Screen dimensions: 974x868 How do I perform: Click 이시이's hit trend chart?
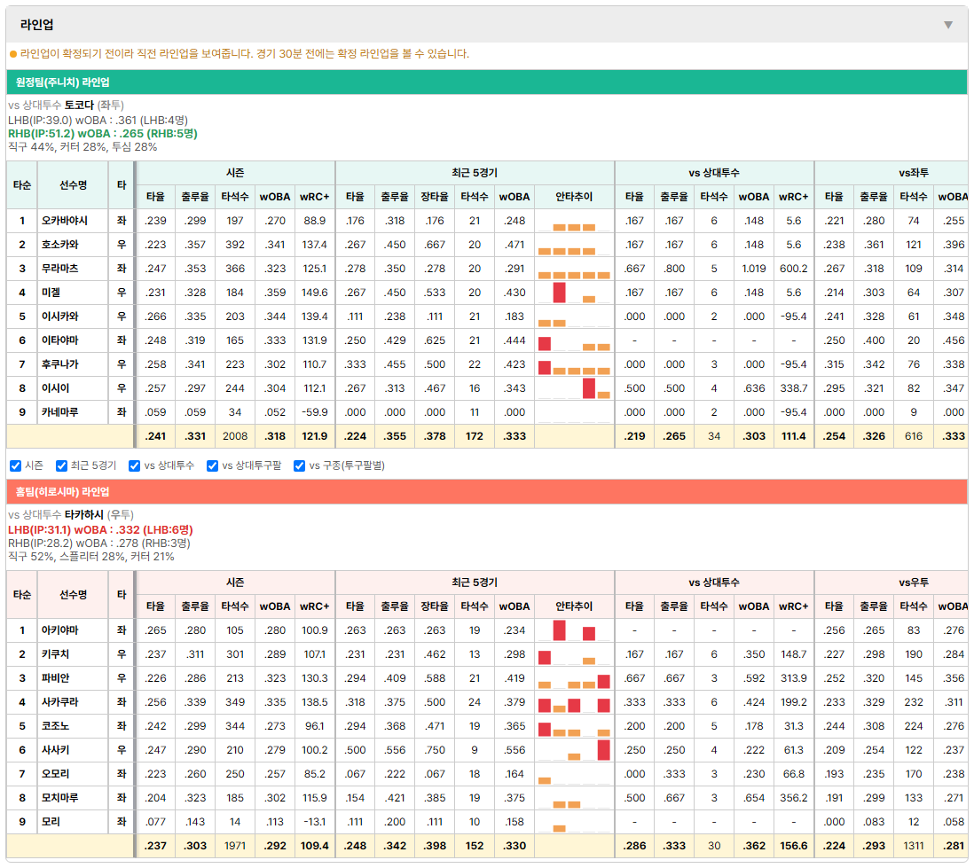pos(574,388)
